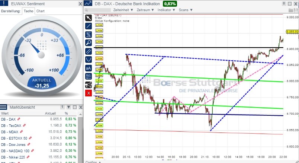The width and height of the screenshot is (299, 163).
Task: Maximize the Marktübersicht panel
Action: tap(75, 107)
